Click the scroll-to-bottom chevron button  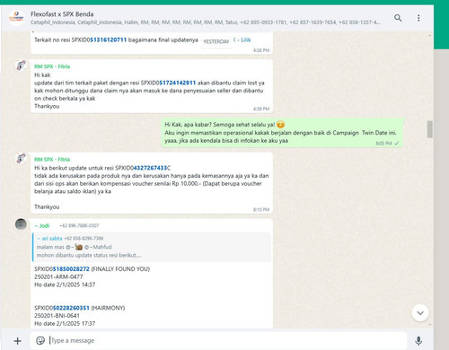420,313
